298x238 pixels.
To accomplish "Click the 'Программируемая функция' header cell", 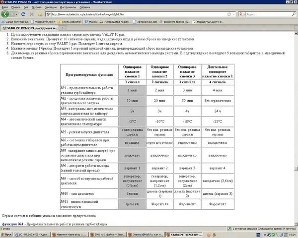I will (89, 74).
